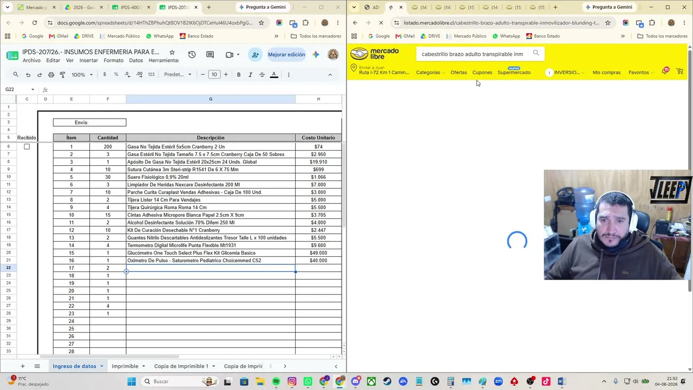
Task: Open more toolbar options (three dots)
Action: 288,75
